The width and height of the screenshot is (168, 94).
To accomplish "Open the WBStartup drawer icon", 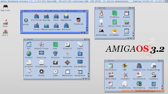I will (x=46, y=26).
